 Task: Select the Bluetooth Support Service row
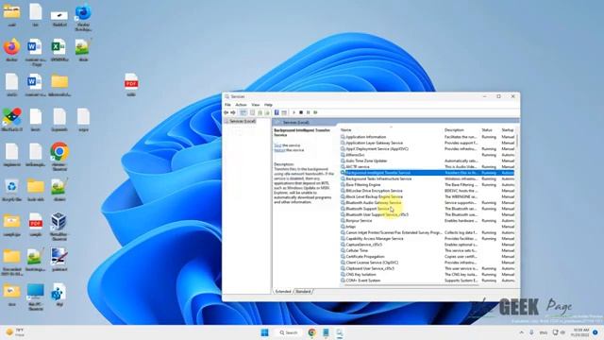[428, 209]
